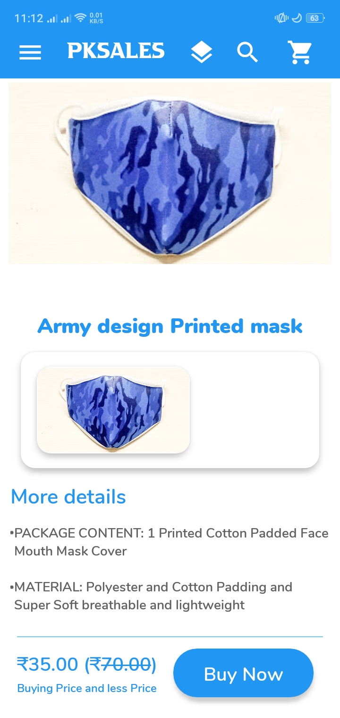The image size is (340, 718).
Task: Tap the MATERIAL description bullet
Action: tap(151, 596)
